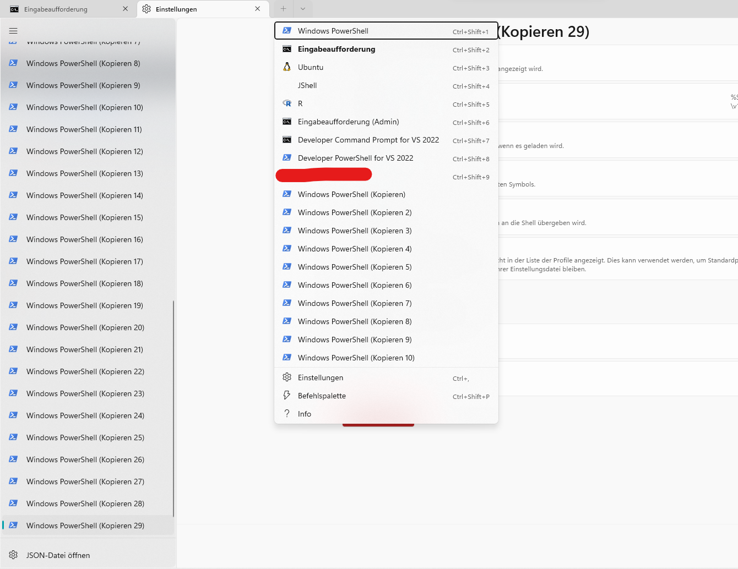This screenshot has width=738, height=569.
Task: Open the JSON-Datei öffnen link
Action: coord(88,555)
